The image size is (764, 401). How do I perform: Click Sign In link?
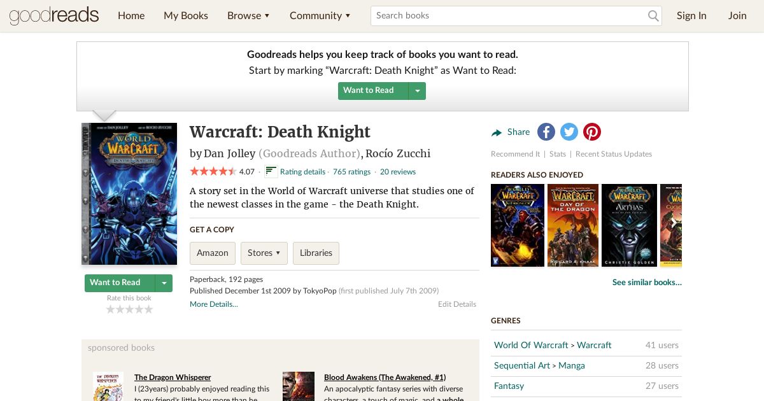(x=691, y=16)
